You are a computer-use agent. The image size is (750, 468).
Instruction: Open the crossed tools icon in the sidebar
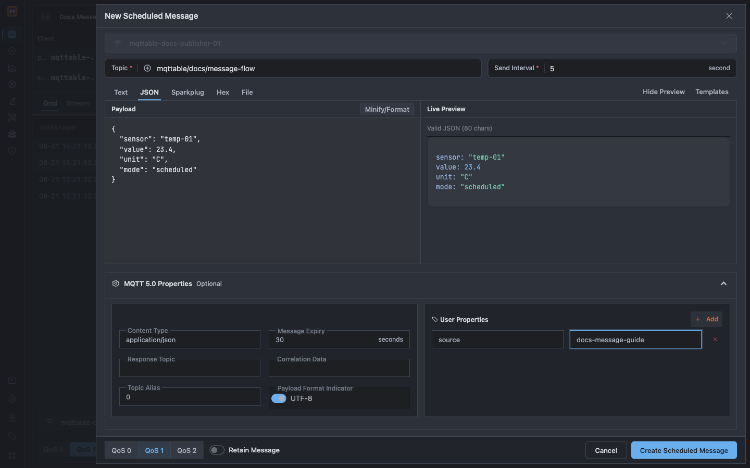tap(12, 118)
